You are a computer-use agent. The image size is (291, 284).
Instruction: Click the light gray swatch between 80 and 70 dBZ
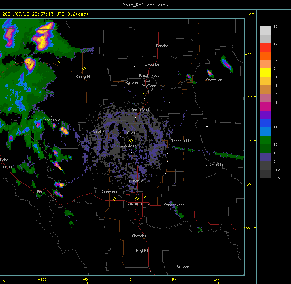click(x=265, y=31)
